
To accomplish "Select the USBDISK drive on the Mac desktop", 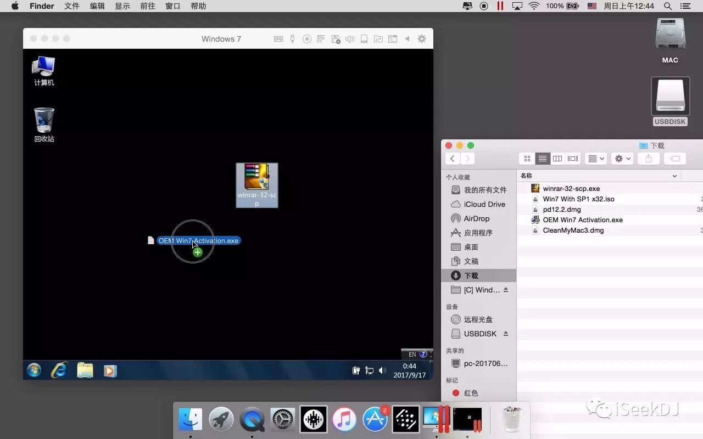I will [670, 102].
